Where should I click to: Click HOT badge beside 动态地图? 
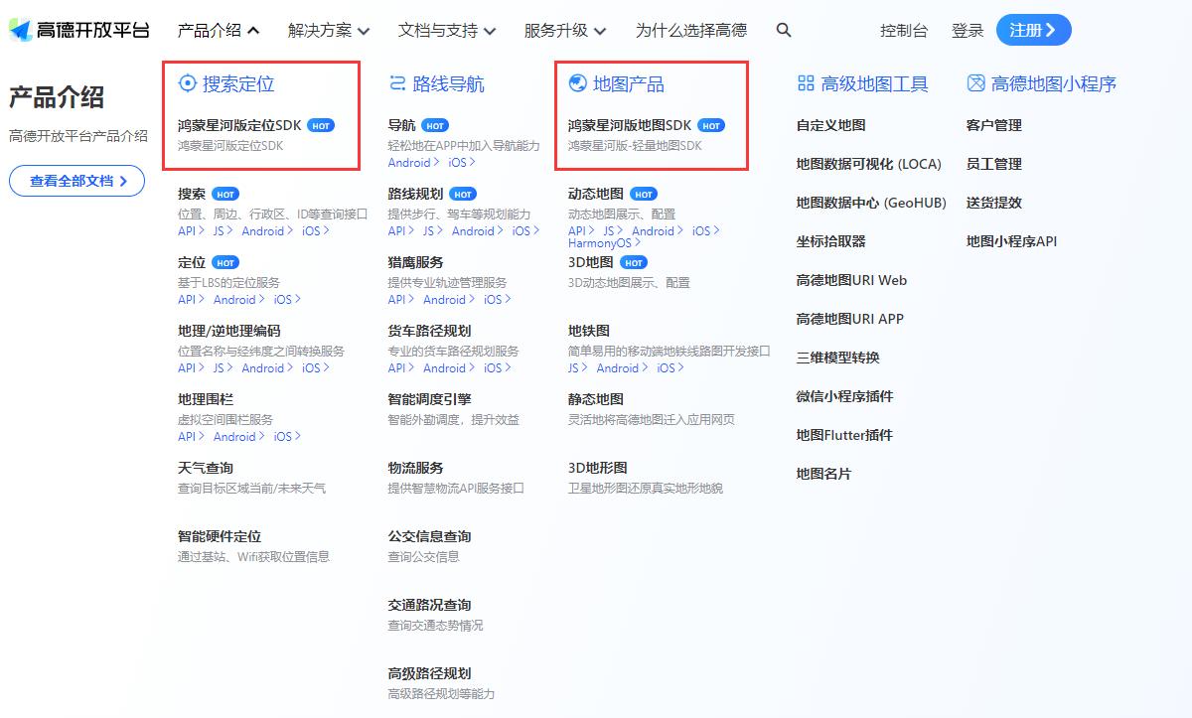pyautogui.click(x=644, y=195)
